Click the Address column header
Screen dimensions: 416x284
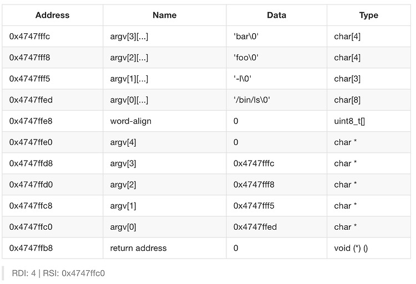pyautogui.click(x=52, y=15)
